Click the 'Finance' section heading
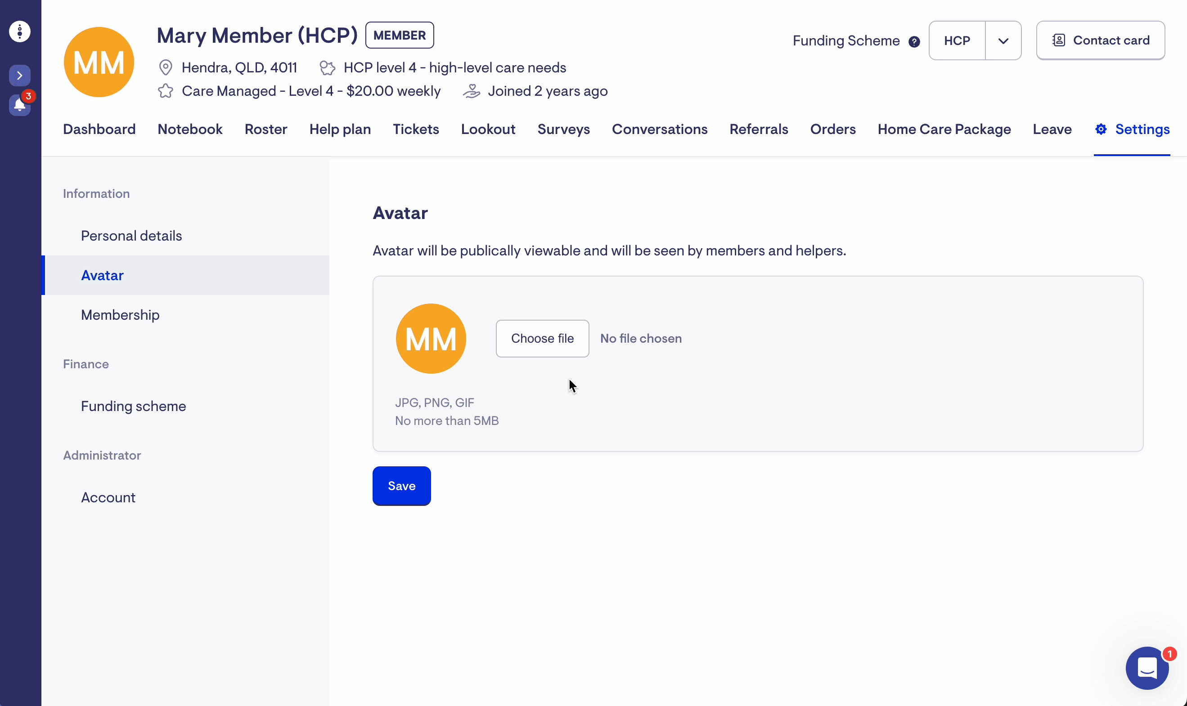 pyautogui.click(x=85, y=364)
